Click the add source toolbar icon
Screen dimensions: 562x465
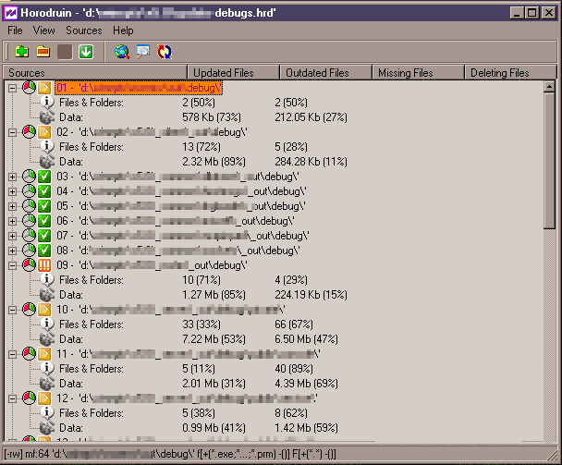coord(20,51)
